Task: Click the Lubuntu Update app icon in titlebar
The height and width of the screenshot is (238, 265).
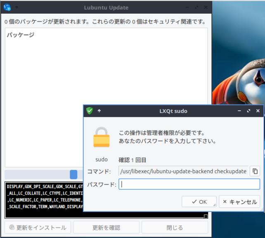Action: click(7, 7)
